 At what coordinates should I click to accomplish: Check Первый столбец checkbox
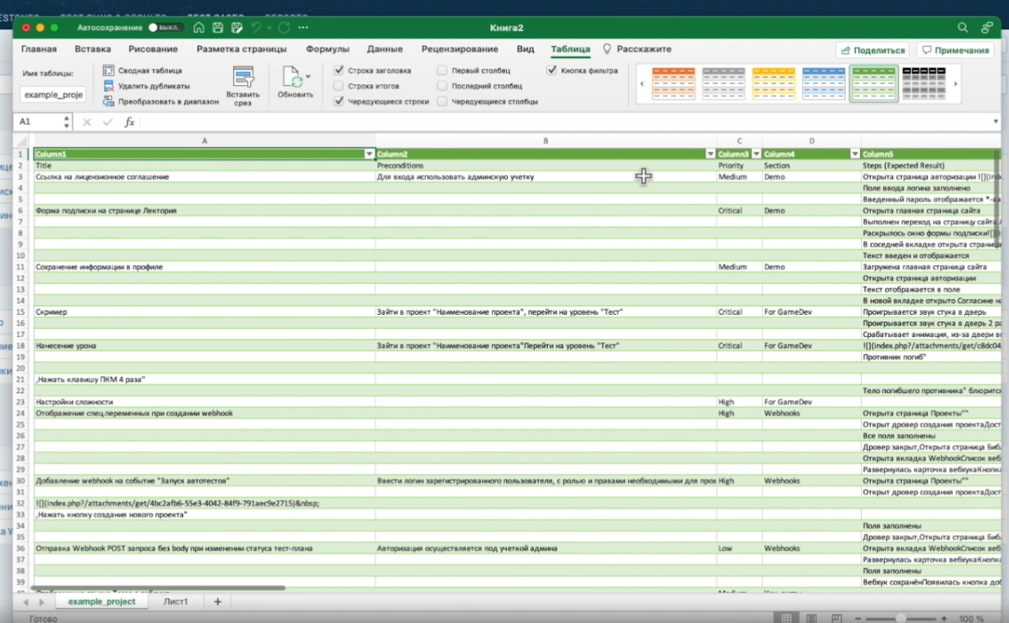point(442,70)
